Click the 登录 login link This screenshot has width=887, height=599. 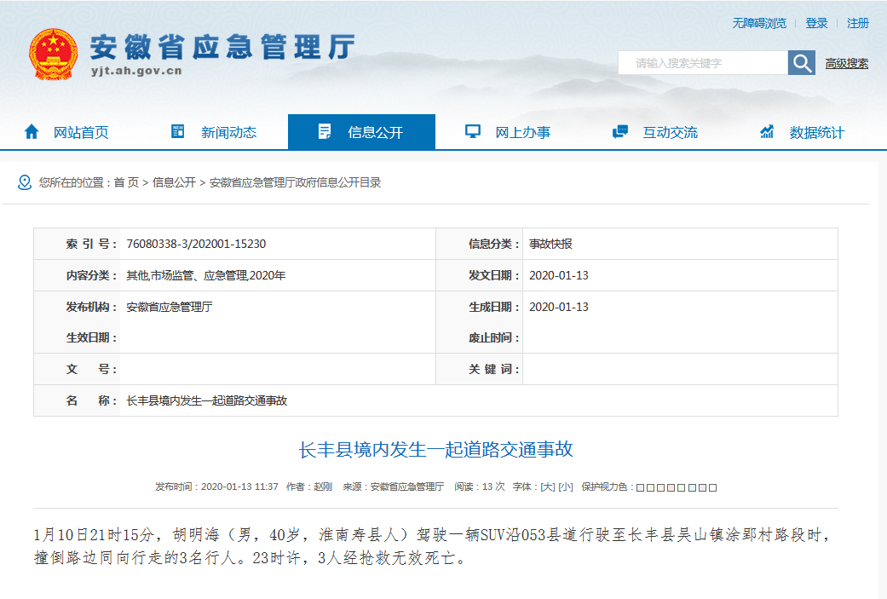coord(816,23)
